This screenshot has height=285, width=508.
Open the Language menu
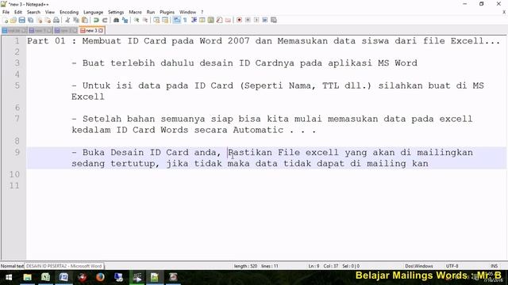click(x=93, y=12)
